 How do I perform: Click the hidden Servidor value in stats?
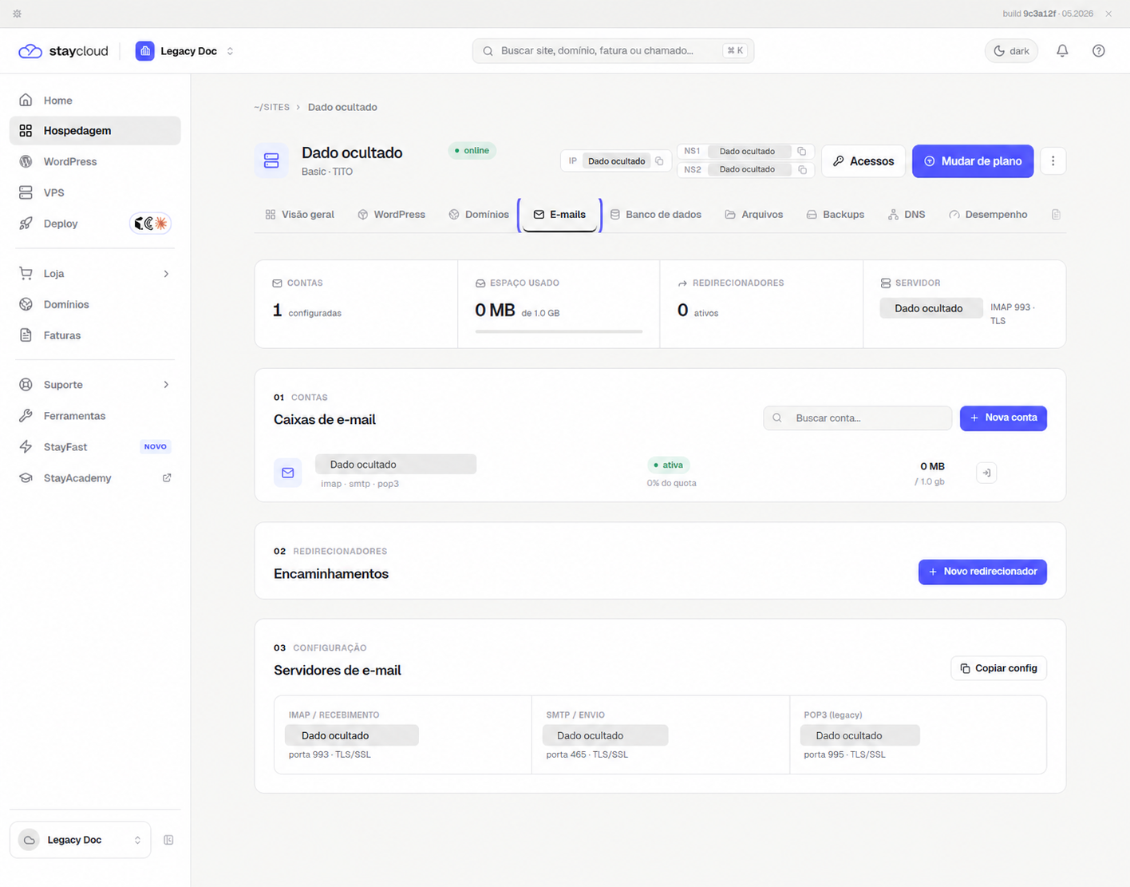(931, 308)
